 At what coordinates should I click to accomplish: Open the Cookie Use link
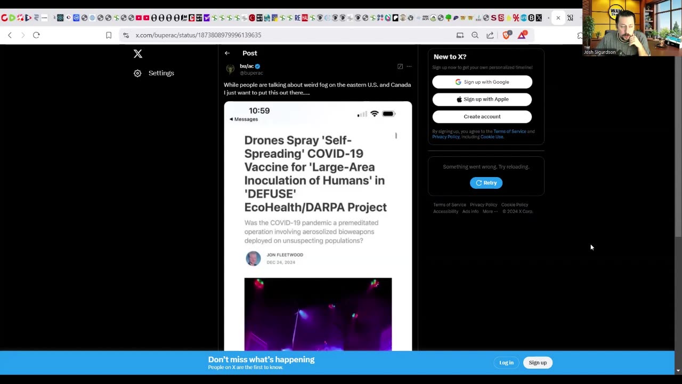[x=492, y=137]
